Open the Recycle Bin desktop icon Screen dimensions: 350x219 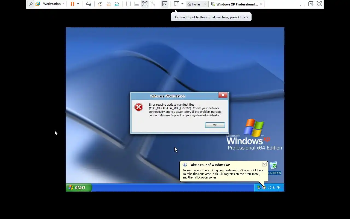pyautogui.click(x=273, y=168)
